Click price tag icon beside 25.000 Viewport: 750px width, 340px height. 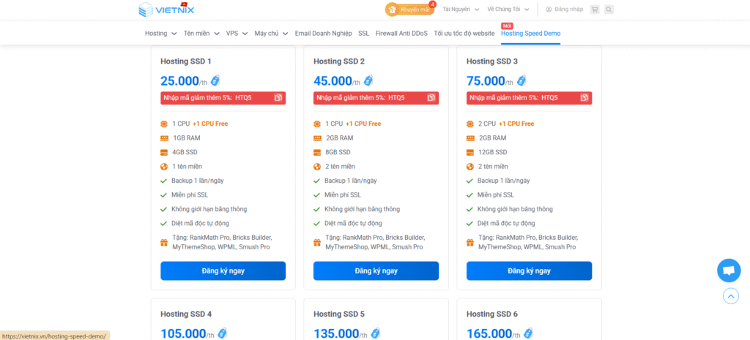(215, 81)
